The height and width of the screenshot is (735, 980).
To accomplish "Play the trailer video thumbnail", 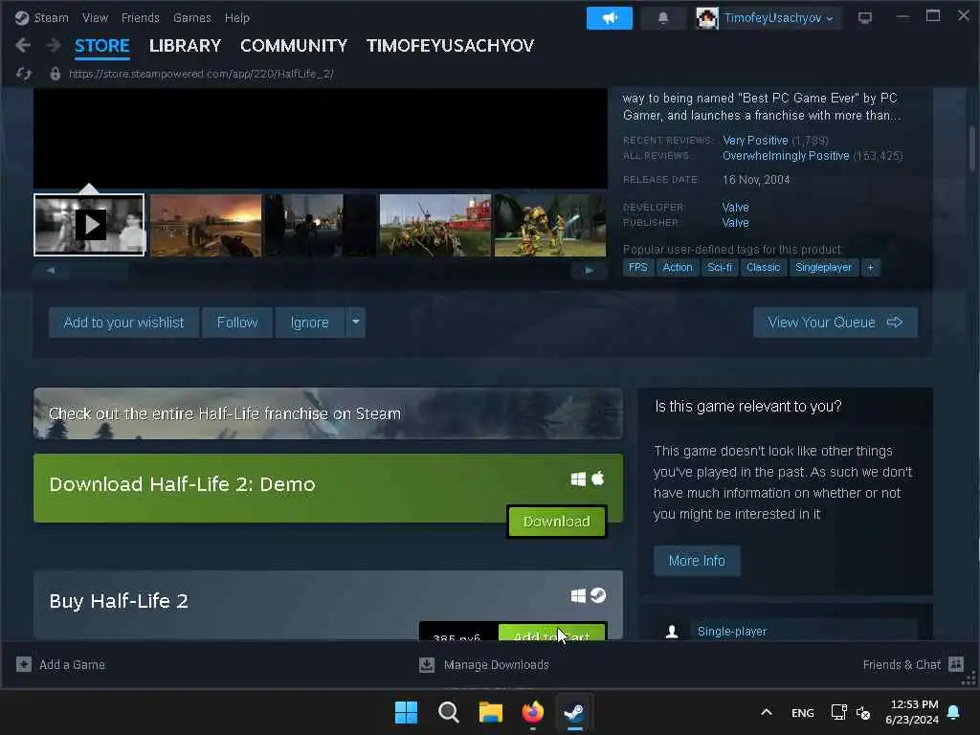I will click(89, 225).
